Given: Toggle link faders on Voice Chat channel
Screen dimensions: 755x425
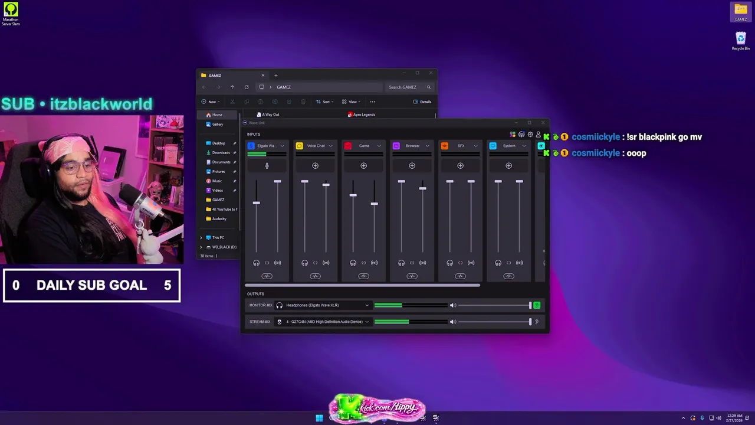Looking at the screenshot, I should 315,263.
